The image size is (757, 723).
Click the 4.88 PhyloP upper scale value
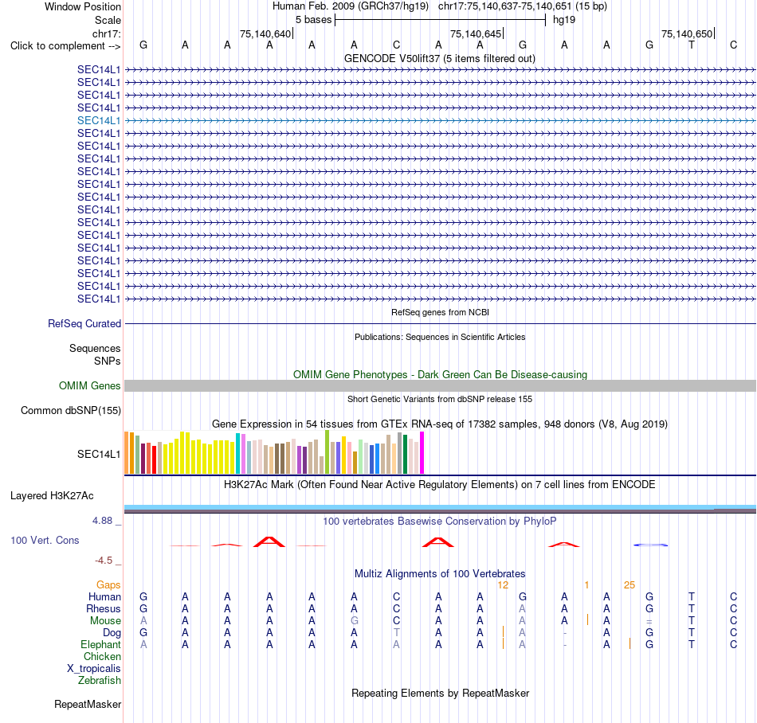tap(102, 521)
